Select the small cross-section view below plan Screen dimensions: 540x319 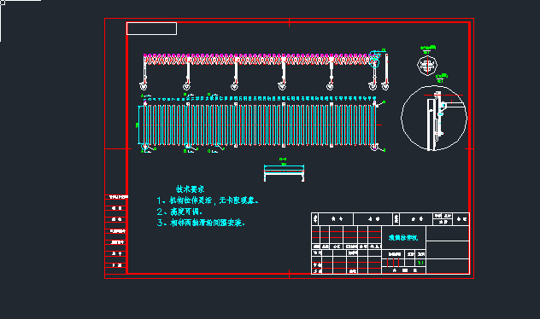pos(285,173)
